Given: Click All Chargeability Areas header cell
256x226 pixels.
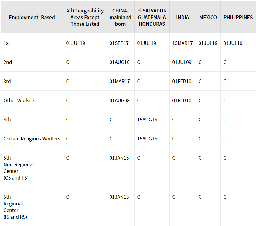Looking at the screenshot, I should point(85,17).
